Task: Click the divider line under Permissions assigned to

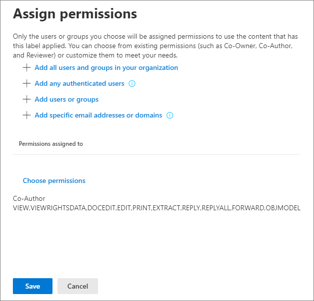Action: pyautogui.click(x=156, y=154)
